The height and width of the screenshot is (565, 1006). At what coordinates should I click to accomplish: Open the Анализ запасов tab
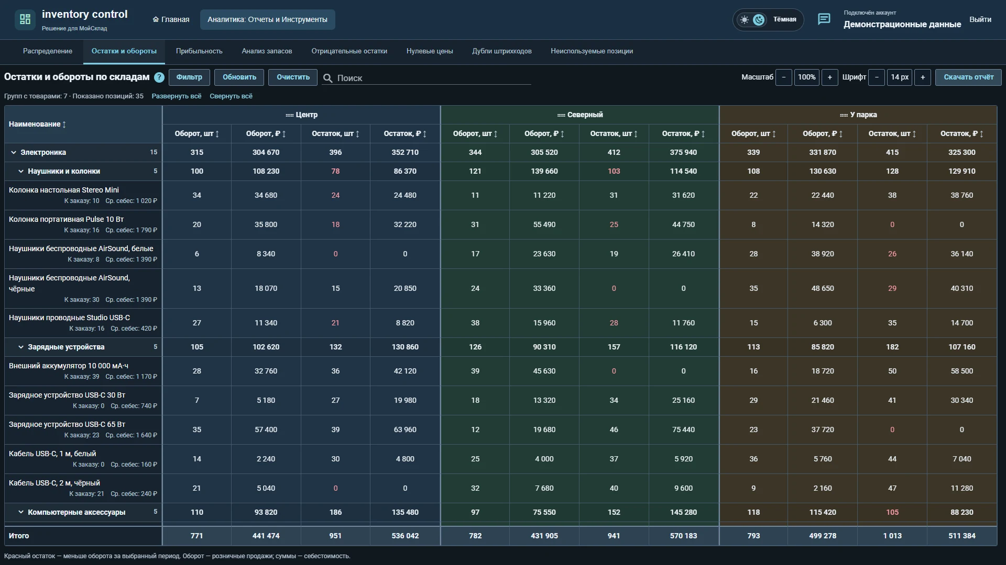click(267, 51)
